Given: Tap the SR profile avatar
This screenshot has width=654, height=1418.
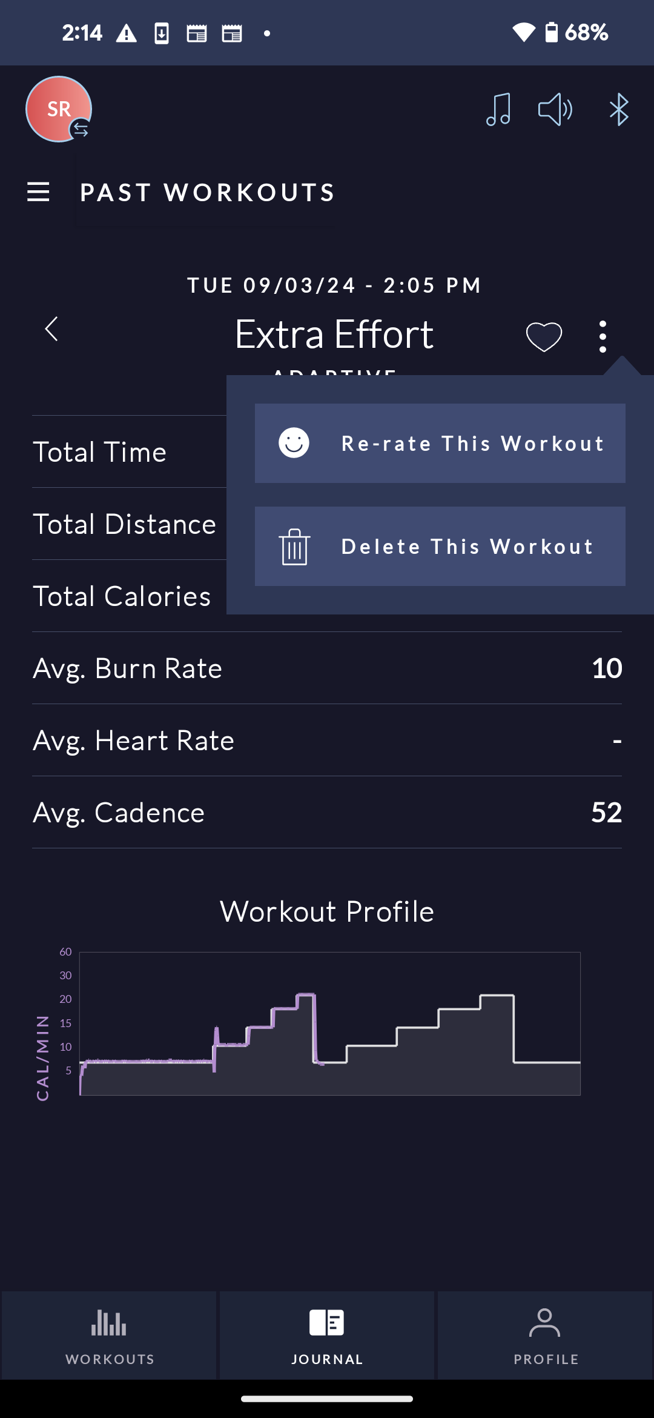Looking at the screenshot, I should [59, 110].
